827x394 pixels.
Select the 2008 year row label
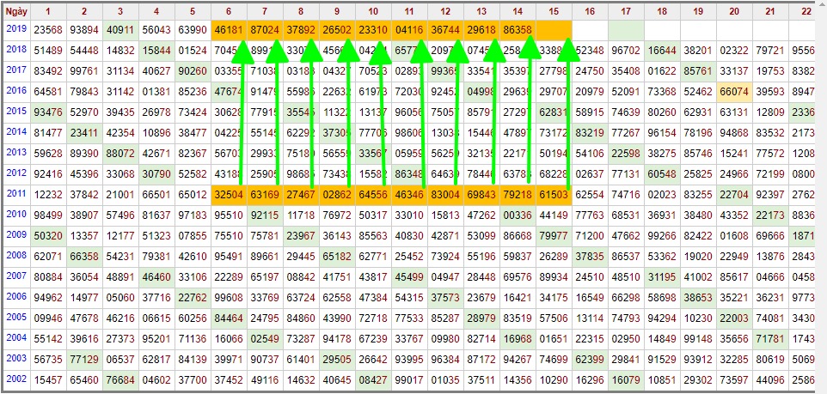pos(15,256)
